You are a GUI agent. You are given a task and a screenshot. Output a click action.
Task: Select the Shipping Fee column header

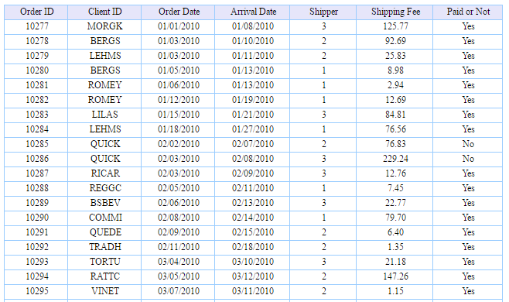pos(395,12)
